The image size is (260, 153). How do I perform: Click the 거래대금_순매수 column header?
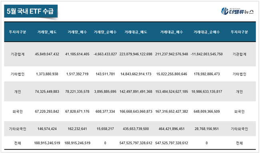207,32
